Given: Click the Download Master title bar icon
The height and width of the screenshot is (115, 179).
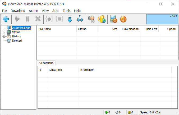Looking at the screenshot, I should point(4,4).
